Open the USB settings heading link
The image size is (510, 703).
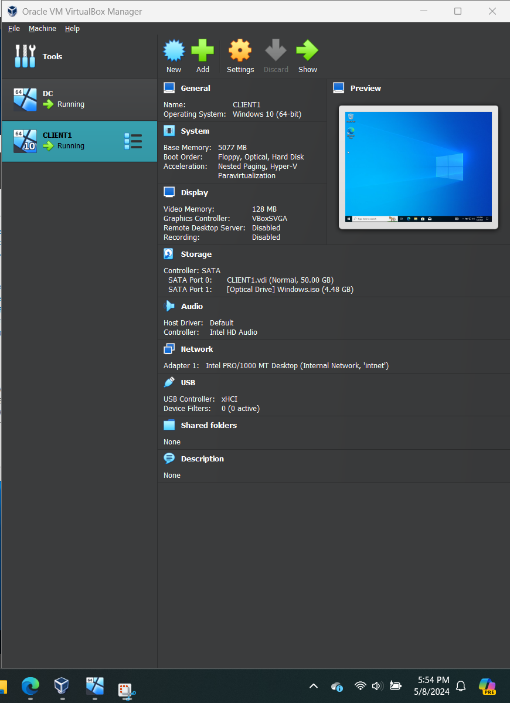[x=188, y=382]
